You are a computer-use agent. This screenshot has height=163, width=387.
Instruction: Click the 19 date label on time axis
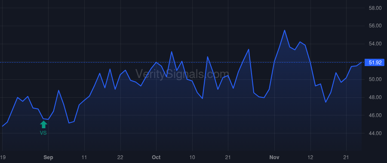3,157
